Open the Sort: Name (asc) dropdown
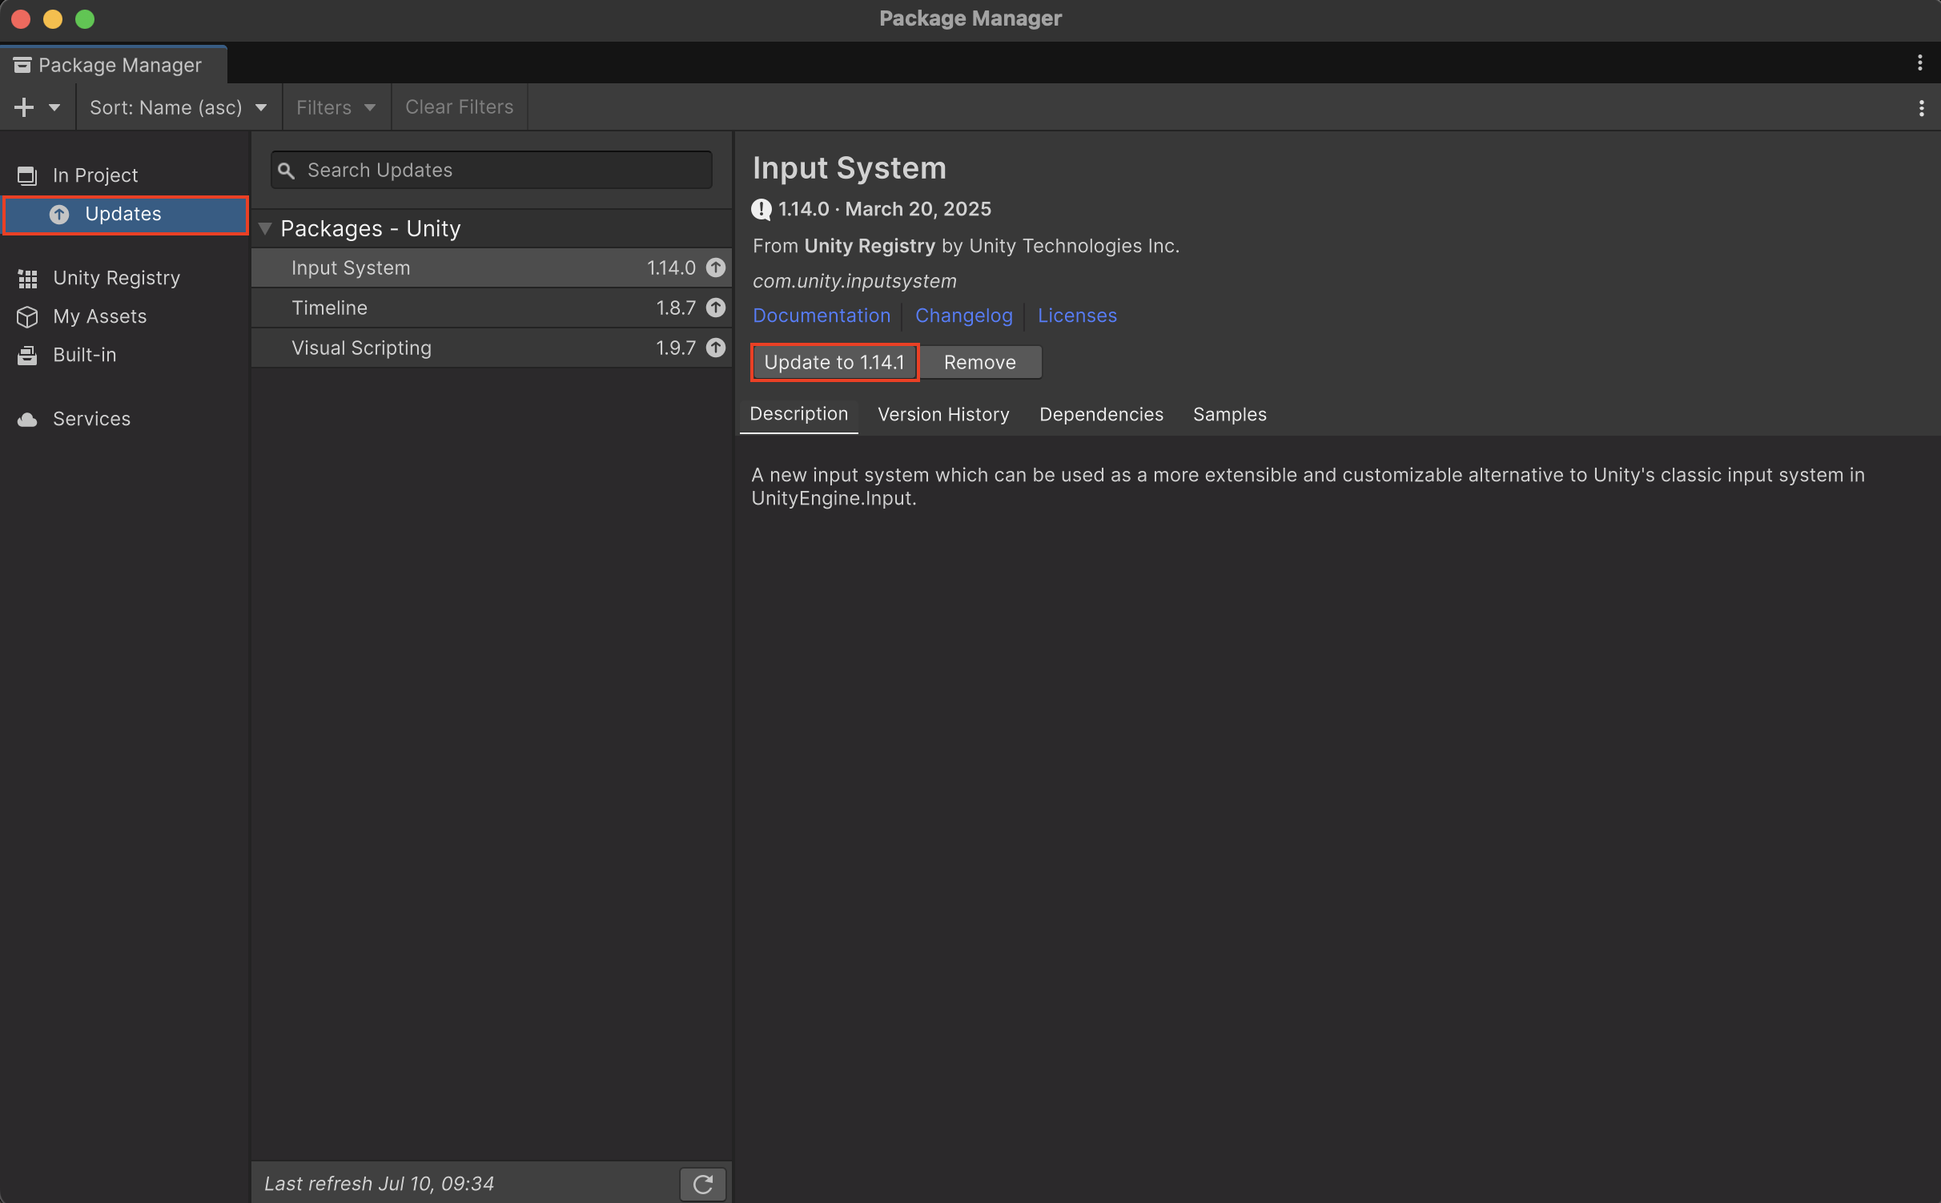 tap(178, 107)
